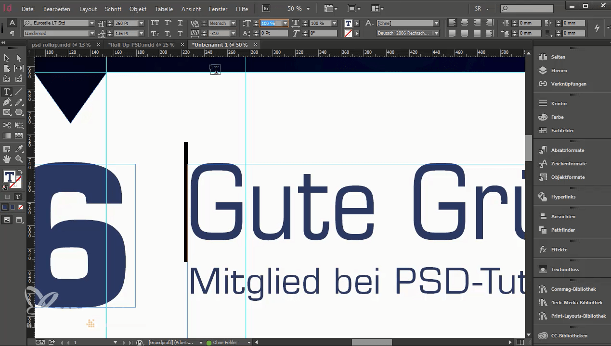Select the Pencil tool
Screen dimensions: 611x346
point(19,102)
